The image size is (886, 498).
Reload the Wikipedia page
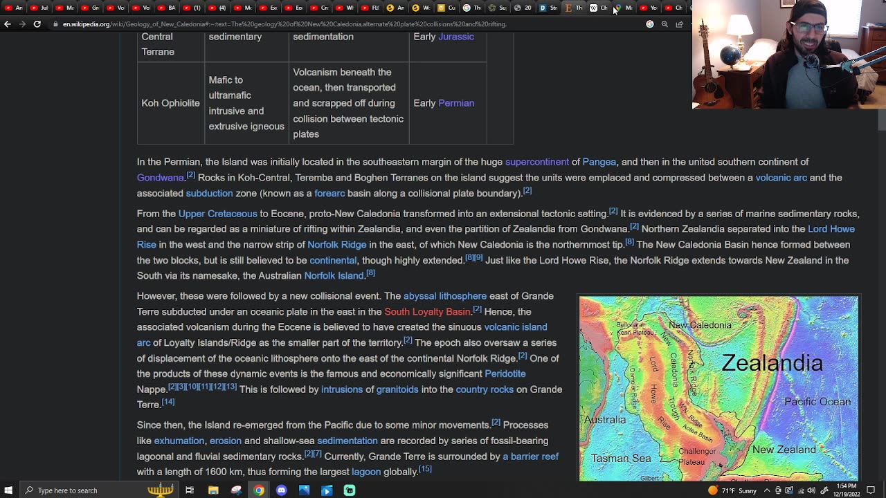pos(37,24)
